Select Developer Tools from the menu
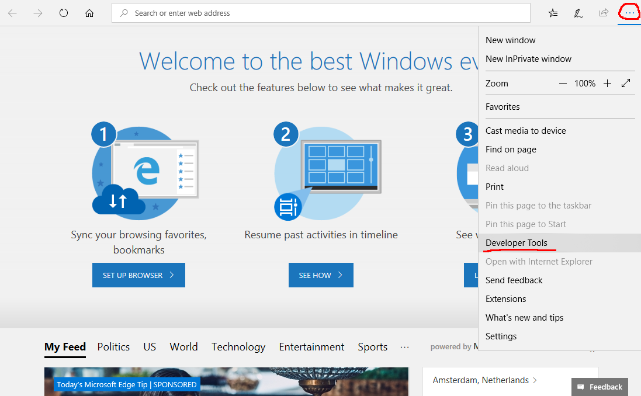641x396 pixels. [517, 243]
